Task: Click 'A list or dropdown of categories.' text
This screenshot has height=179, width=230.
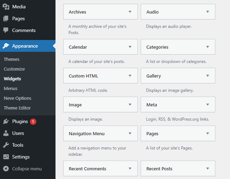Action: point(176,62)
